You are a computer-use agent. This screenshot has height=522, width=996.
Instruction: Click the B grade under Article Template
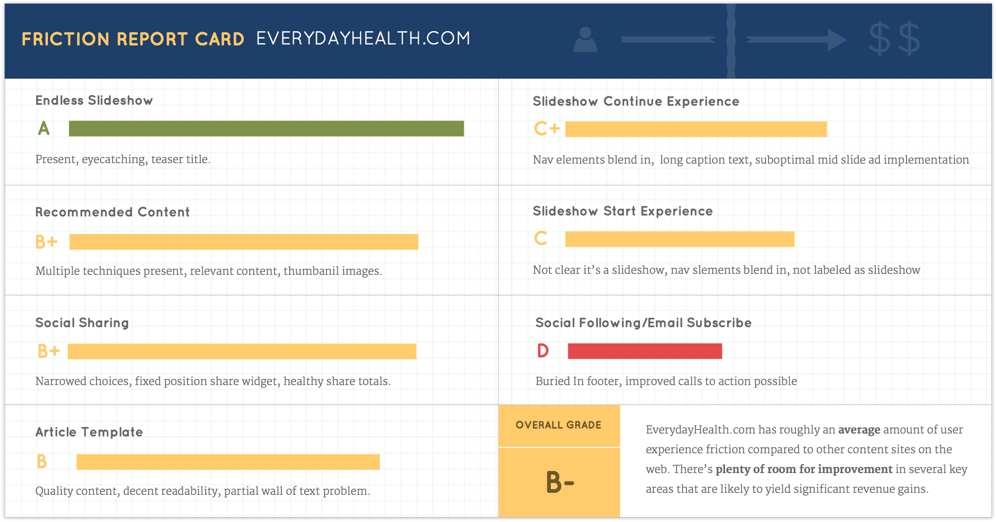tap(42, 462)
